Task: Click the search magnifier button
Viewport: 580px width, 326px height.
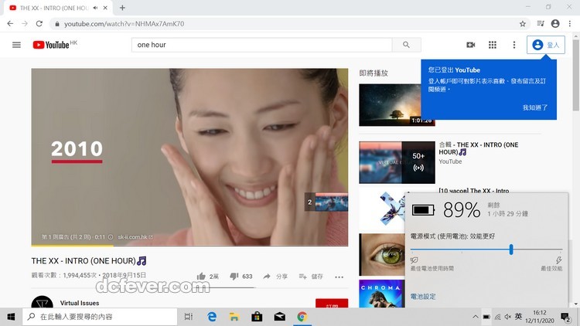Action: click(x=406, y=45)
